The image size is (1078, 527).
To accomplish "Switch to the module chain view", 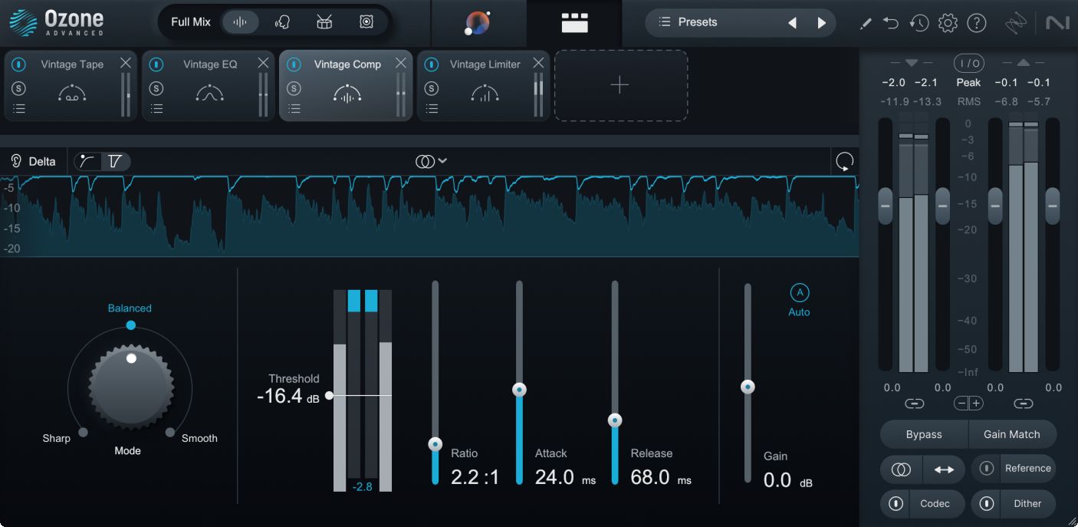I will tap(574, 23).
